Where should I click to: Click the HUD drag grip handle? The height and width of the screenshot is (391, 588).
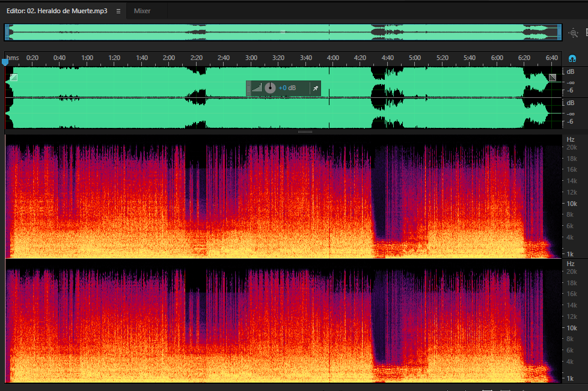pos(248,88)
